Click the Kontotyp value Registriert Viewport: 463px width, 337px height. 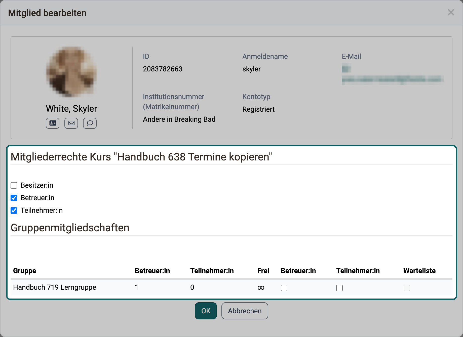coord(258,109)
